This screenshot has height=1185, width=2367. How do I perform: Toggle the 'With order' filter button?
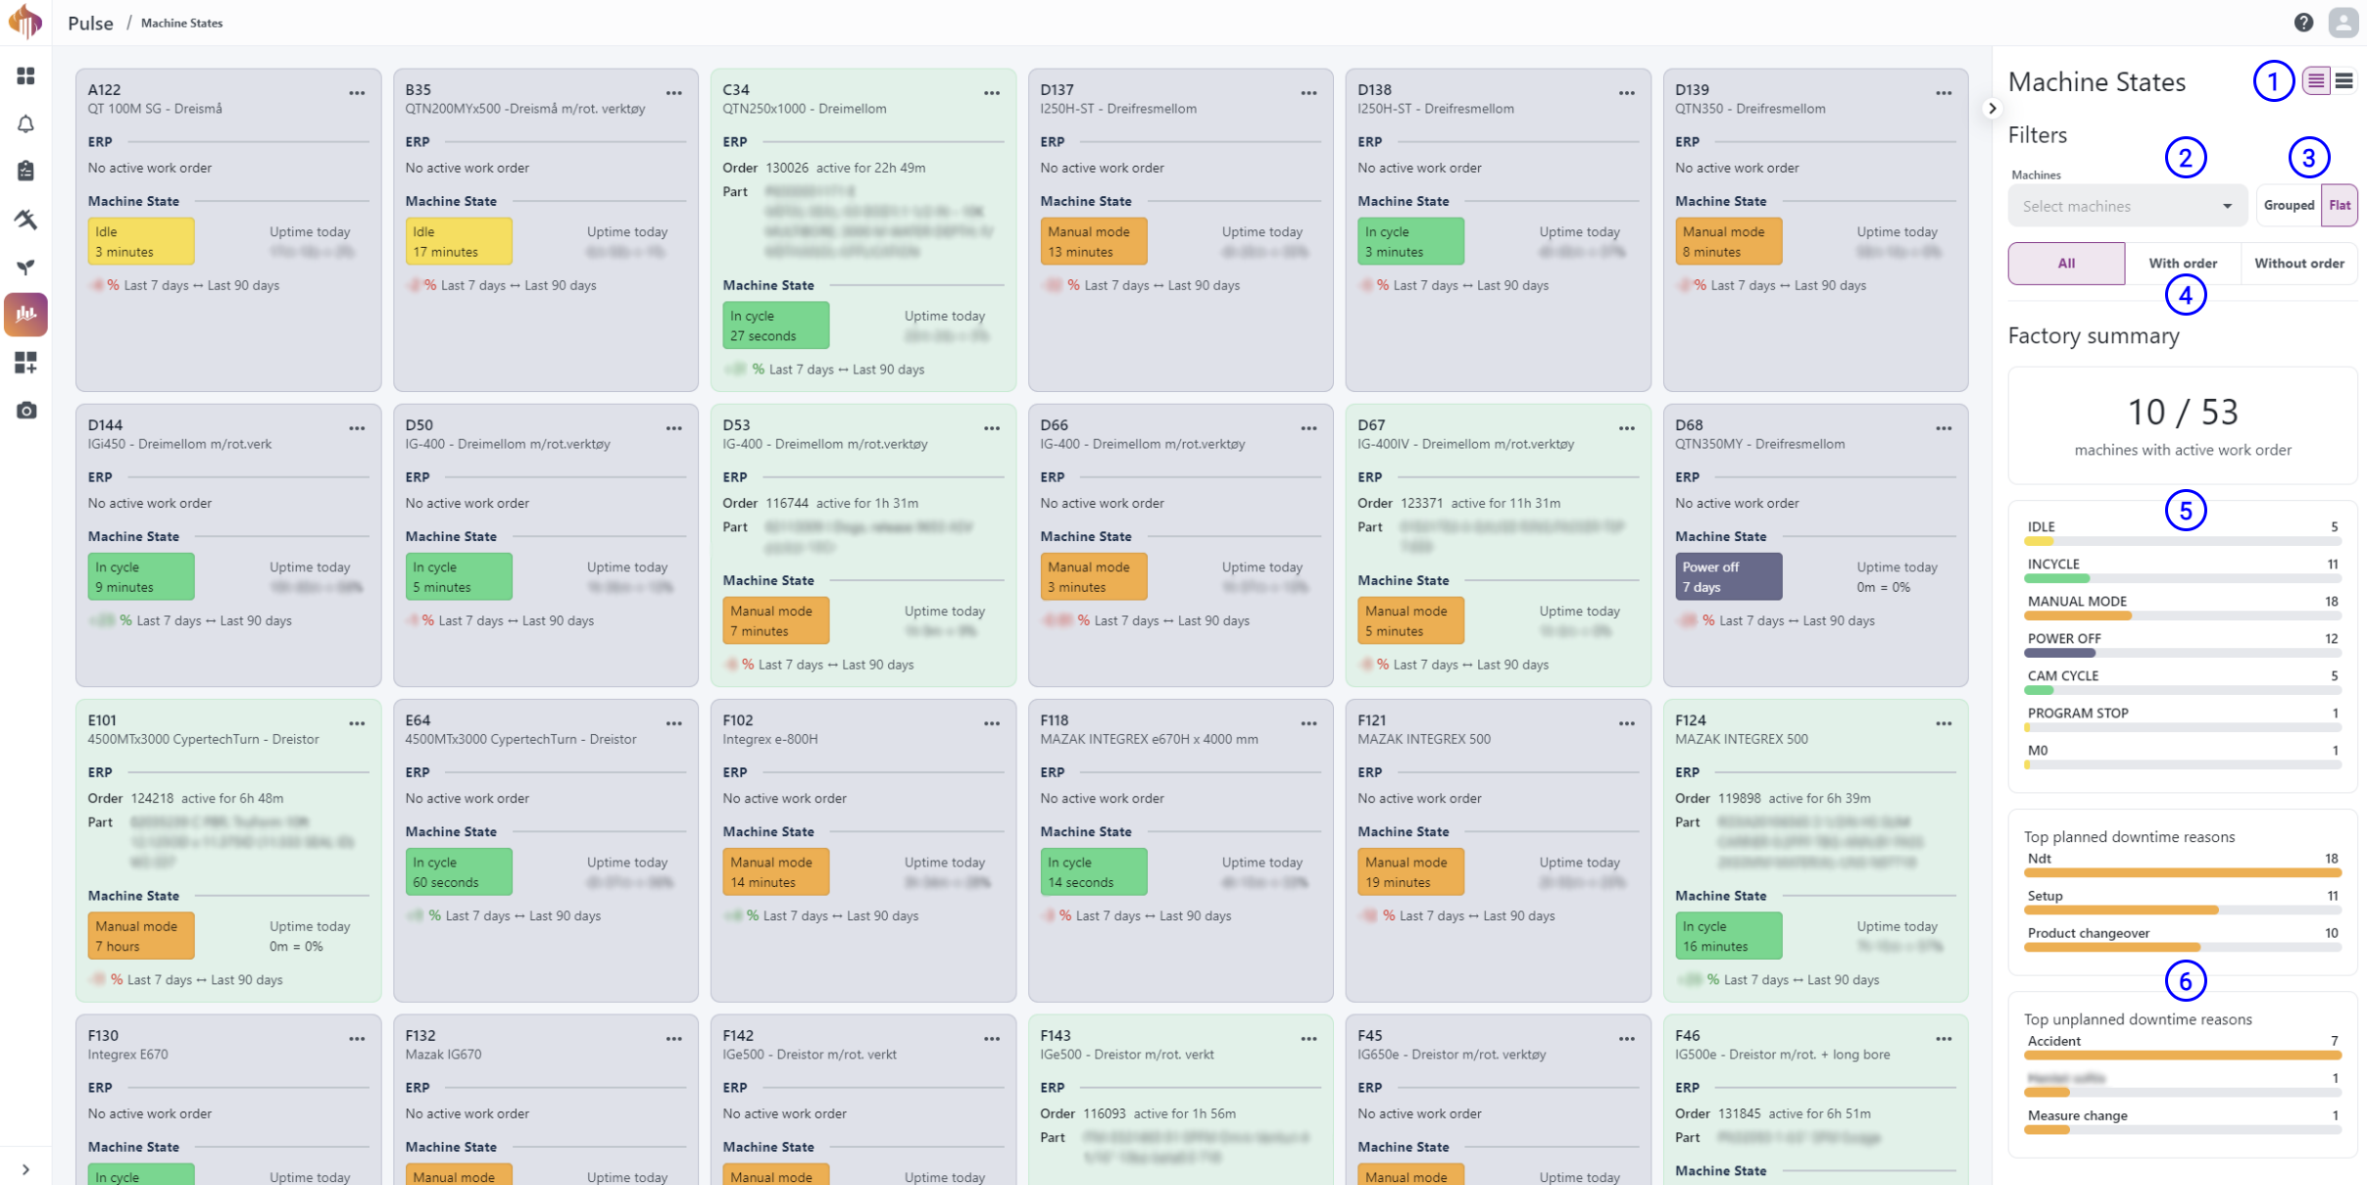[x=2180, y=263]
